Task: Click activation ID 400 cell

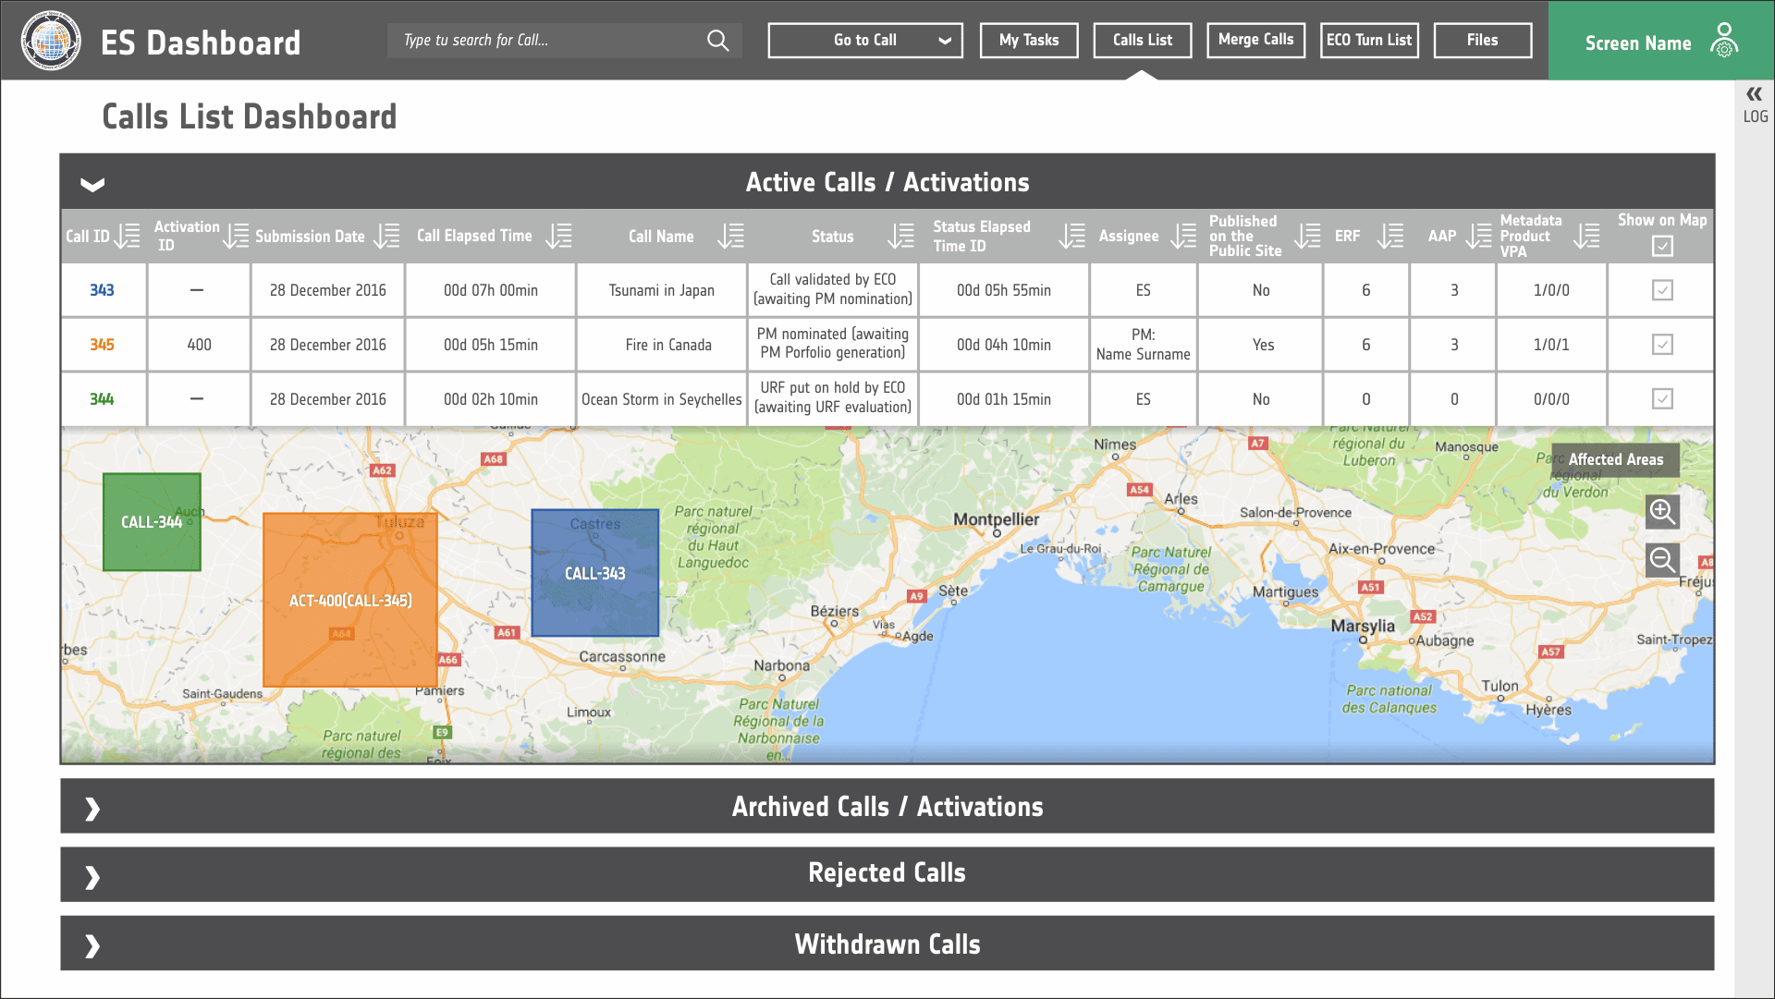Action: point(199,345)
